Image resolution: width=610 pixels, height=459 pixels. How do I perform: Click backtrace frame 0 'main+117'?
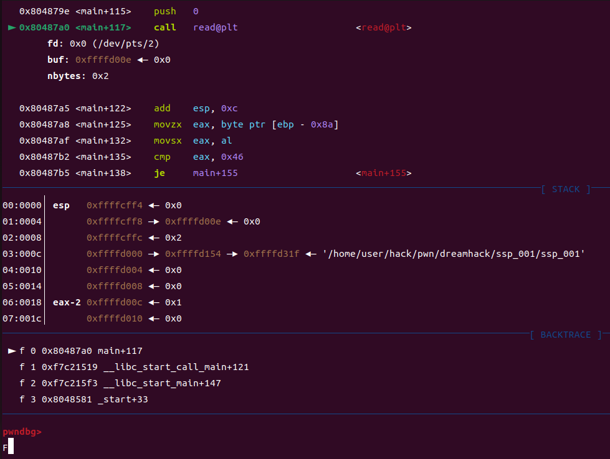pyautogui.click(x=120, y=351)
